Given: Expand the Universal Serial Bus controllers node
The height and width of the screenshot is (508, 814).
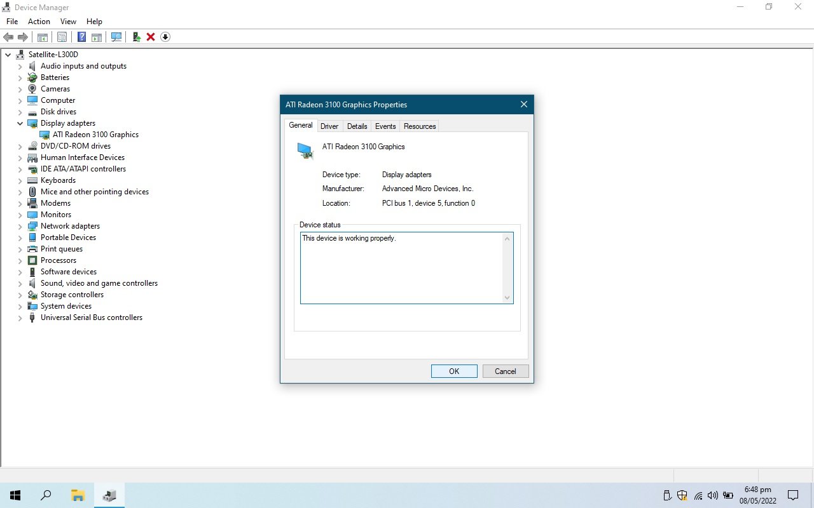Looking at the screenshot, I should [x=20, y=317].
